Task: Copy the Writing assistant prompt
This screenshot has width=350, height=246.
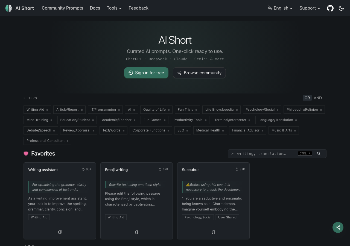Action: [x=60, y=232]
